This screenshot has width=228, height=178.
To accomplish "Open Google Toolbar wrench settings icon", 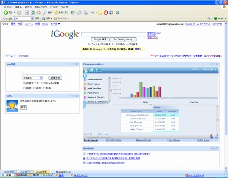I will point(209,18).
